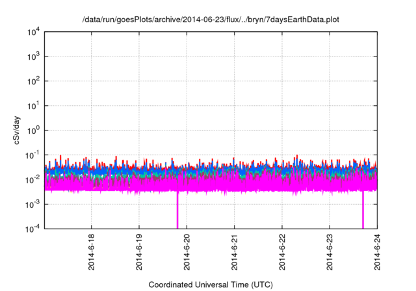
Task: Click the 2014-6-24 date tick label
Action: [377, 252]
